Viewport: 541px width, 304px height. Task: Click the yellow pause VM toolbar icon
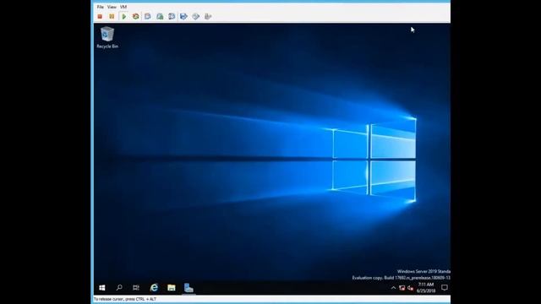(x=112, y=16)
